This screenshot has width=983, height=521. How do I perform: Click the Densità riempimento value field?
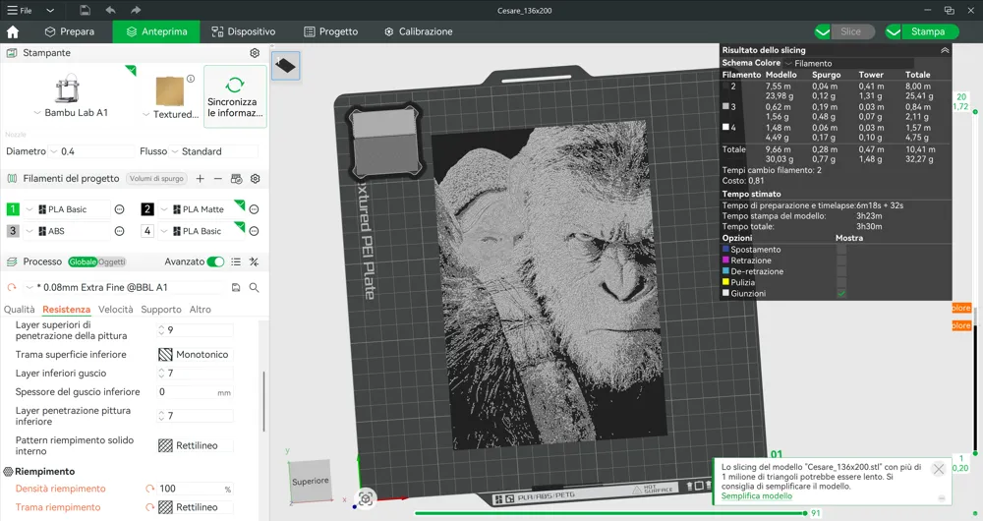click(x=195, y=489)
